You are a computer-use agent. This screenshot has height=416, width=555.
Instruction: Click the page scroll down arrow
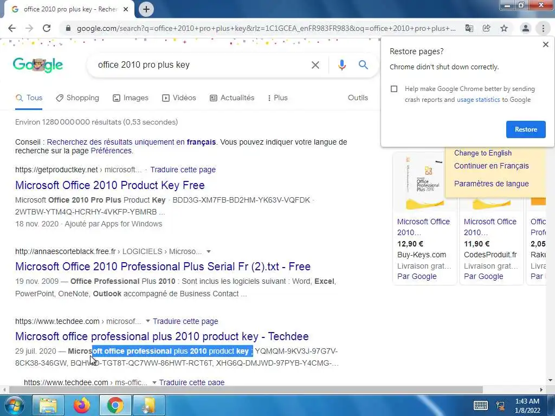point(550,380)
